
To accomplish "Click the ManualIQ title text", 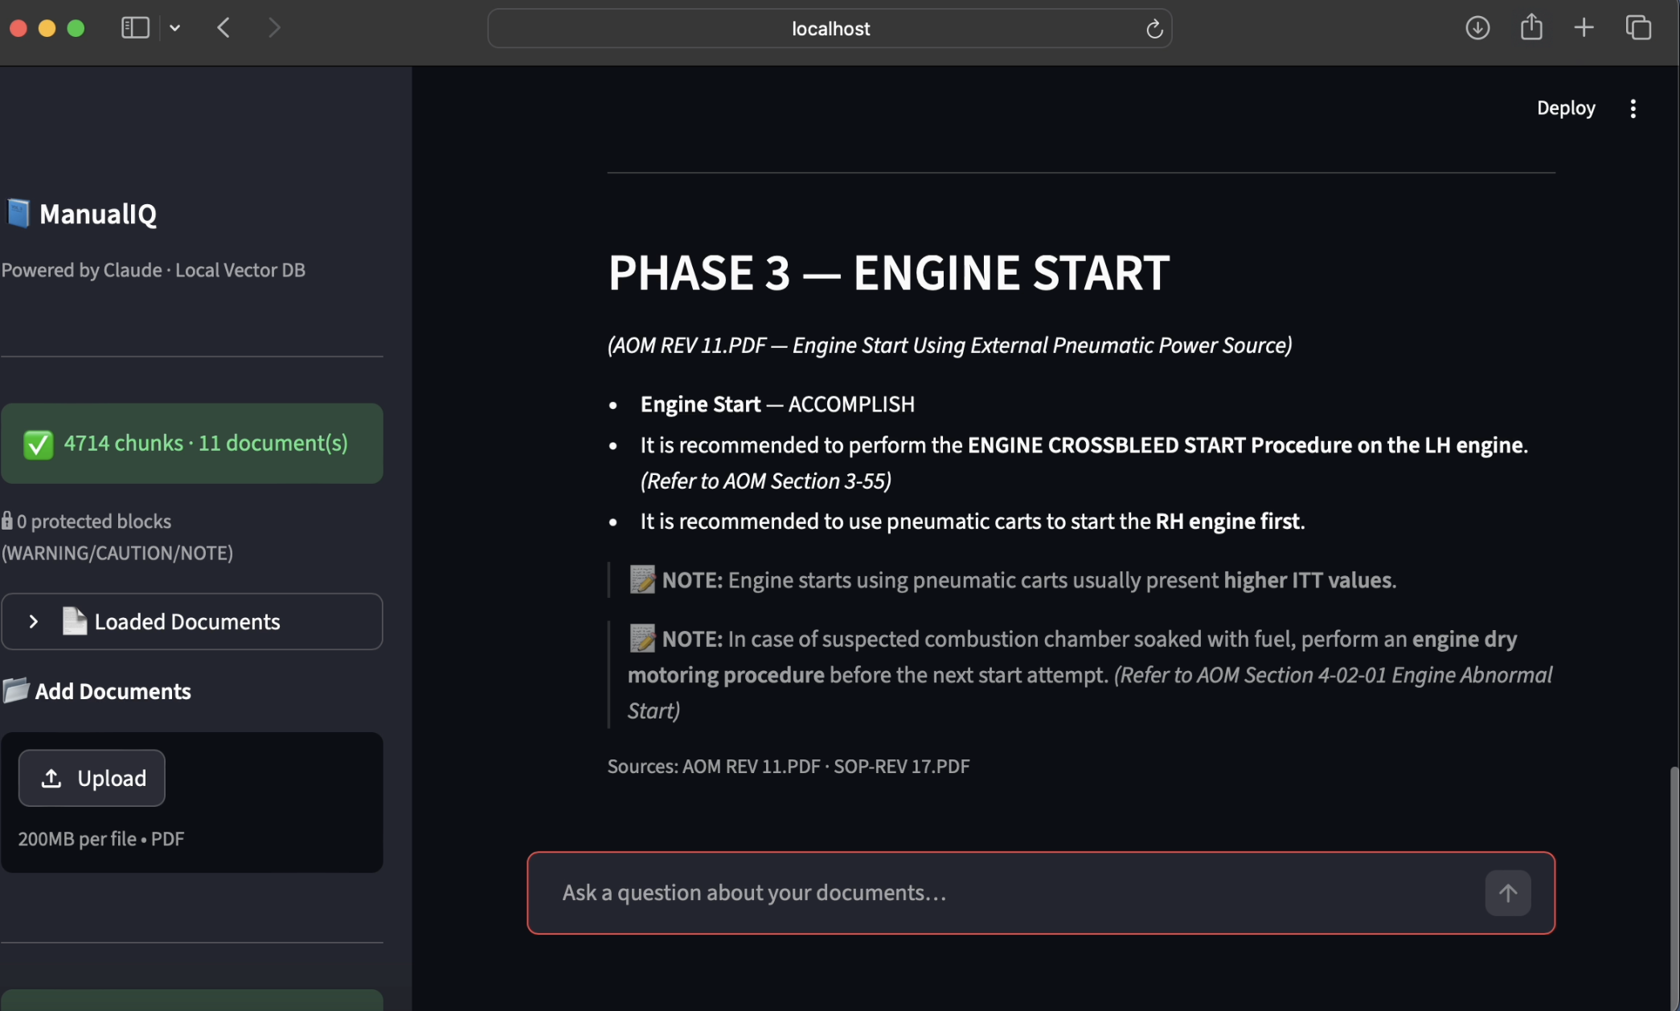I will tap(98, 214).
